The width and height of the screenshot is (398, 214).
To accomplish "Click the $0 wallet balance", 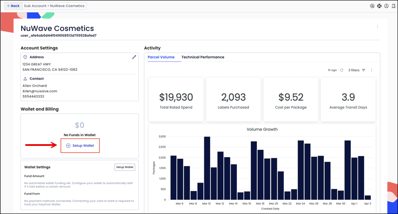I will pos(80,125).
